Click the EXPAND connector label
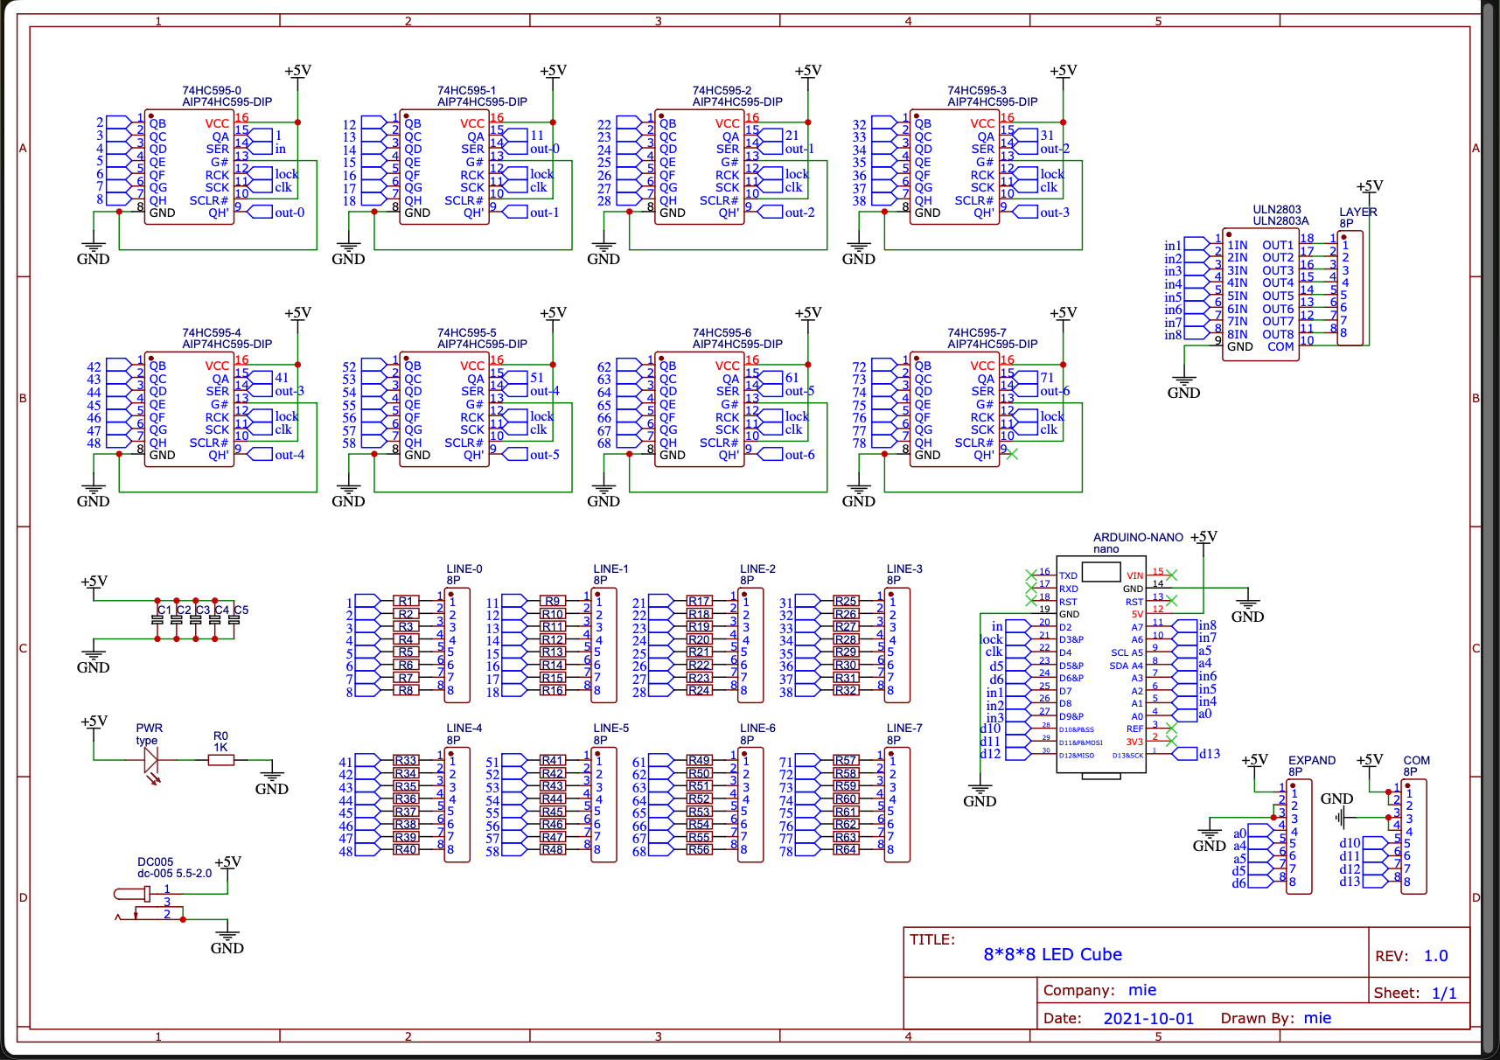This screenshot has height=1060, width=1500. (1312, 761)
